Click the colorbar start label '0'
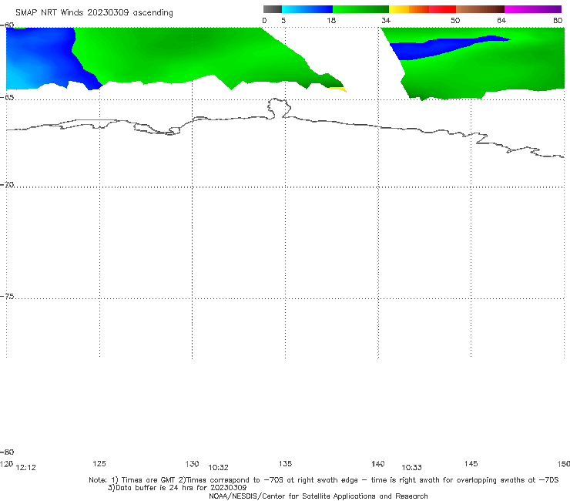 point(264,20)
